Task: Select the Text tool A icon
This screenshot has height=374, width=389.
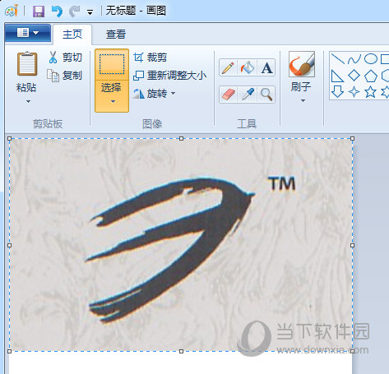Action: pos(266,67)
